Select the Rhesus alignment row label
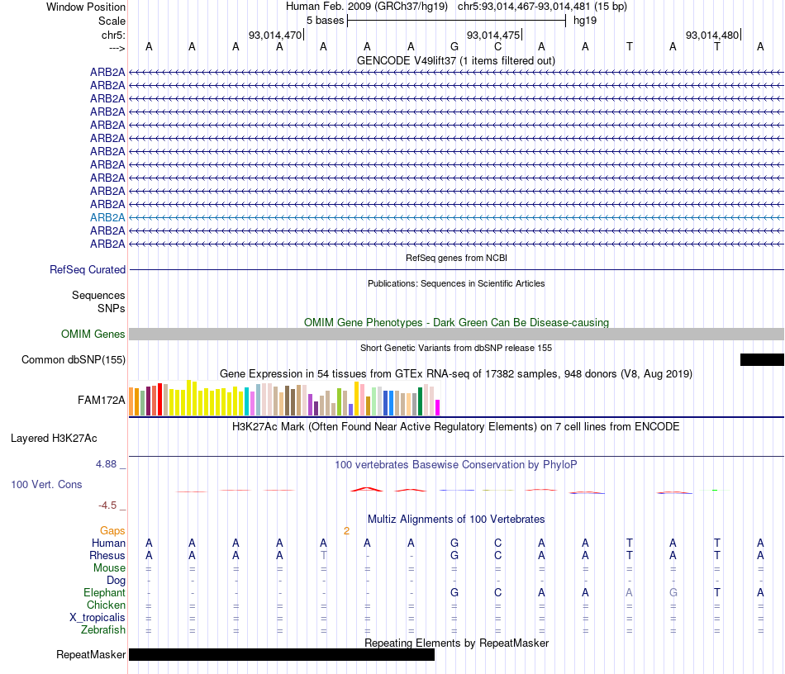785x674 pixels. click(107, 555)
